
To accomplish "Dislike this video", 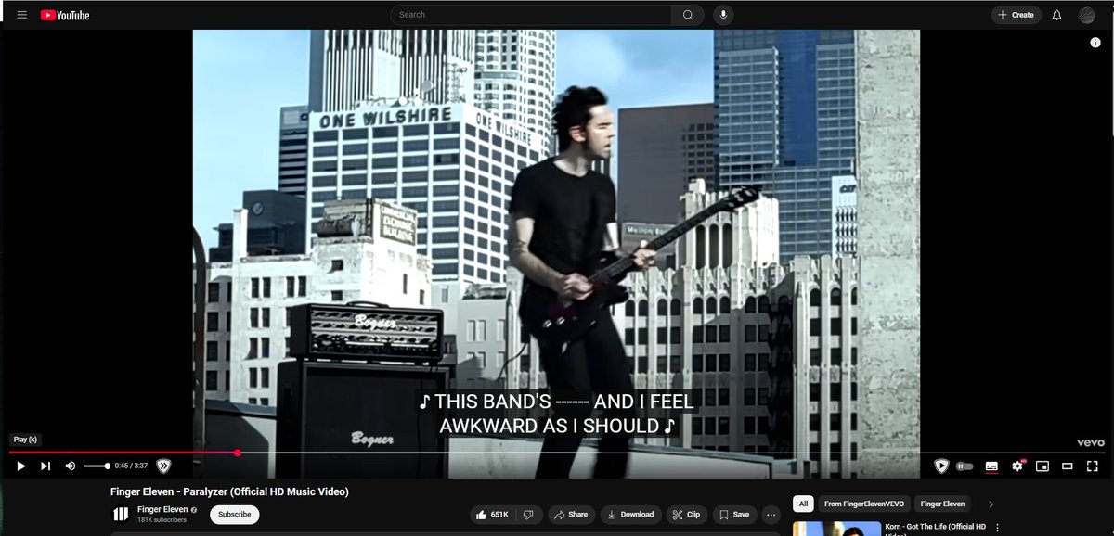I will (528, 514).
